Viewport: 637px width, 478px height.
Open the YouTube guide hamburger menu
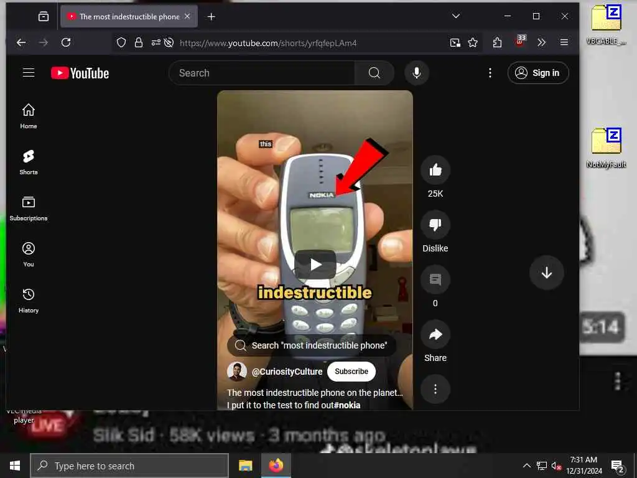point(29,73)
